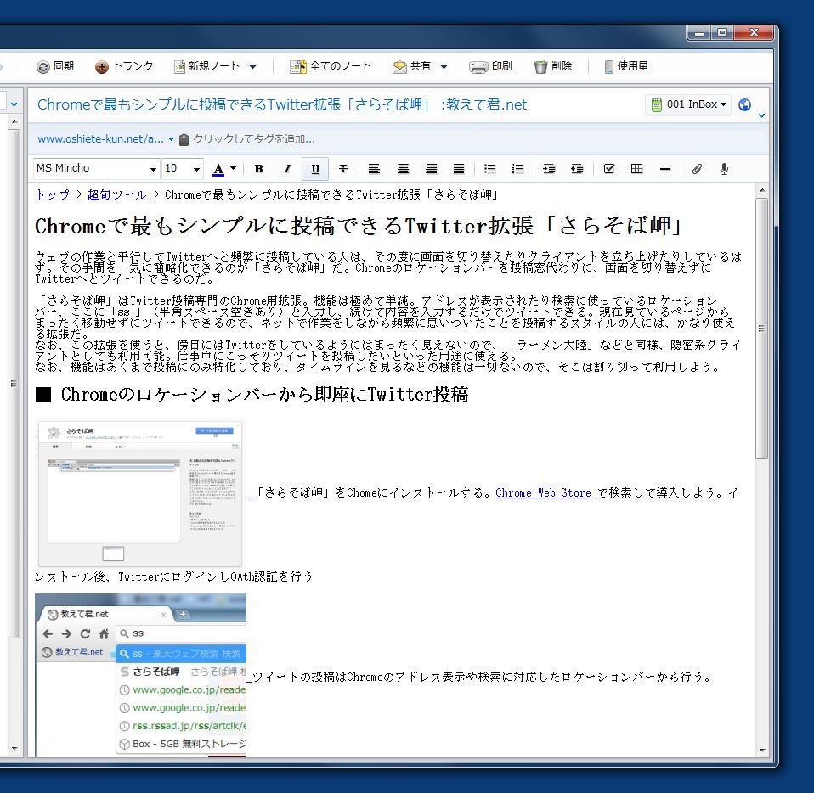Expand the 共有 share dropdown arrow
The height and width of the screenshot is (793, 814).
pos(444,67)
